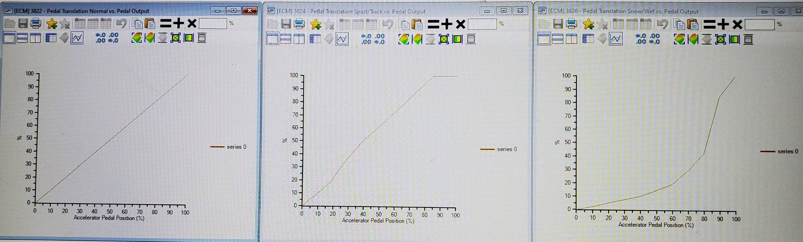
Task: Print the Pedal Translation Sport/Track table
Action: 299,24
